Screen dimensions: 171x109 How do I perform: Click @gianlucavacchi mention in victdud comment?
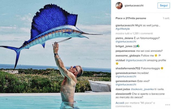coord(136,60)
